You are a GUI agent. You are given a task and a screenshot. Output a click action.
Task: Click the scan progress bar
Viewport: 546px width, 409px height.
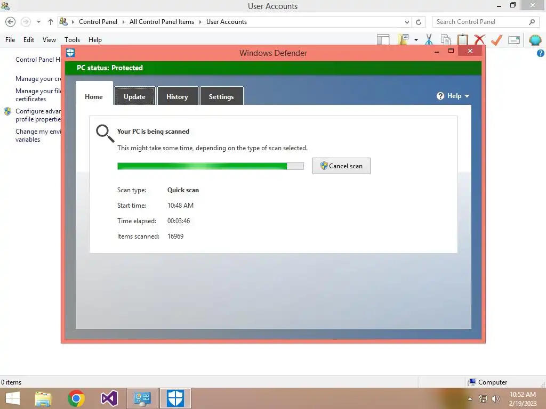(x=210, y=166)
